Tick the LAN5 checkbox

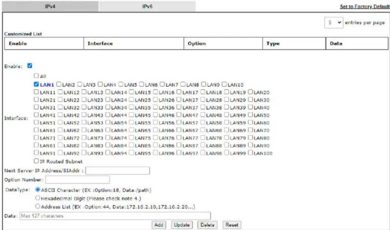coord(121,84)
